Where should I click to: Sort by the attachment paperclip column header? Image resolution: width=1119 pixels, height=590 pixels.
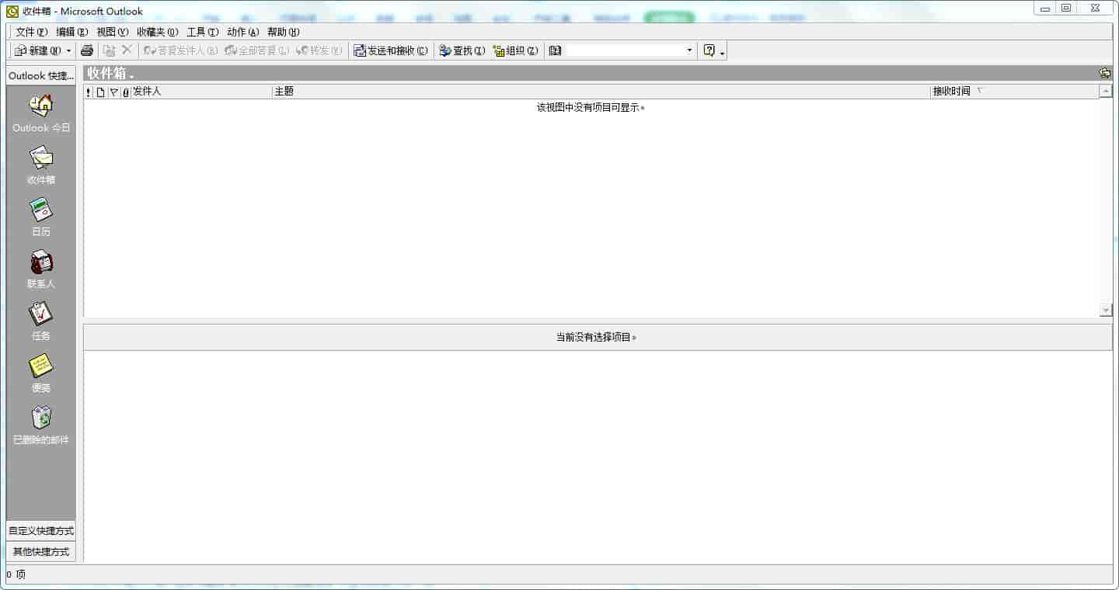point(126,92)
